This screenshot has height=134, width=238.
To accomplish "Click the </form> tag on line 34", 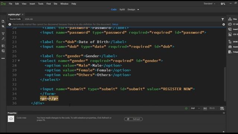I will tap(48, 94).
